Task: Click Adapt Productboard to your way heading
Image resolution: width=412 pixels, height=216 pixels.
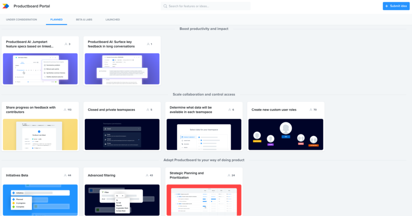Action: [x=204, y=160]
